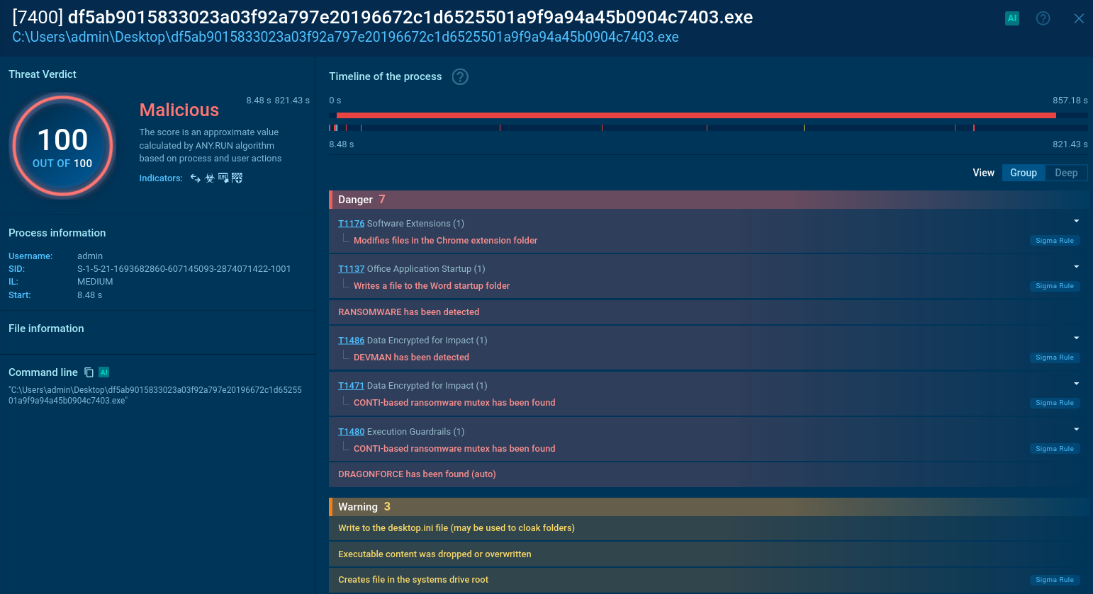The width and height of the screenshot is (1093, 594).
Task: Click Sigma Rule badge for Chrome extension folder
Action: pyautogui.click(x=1055, y=241)
